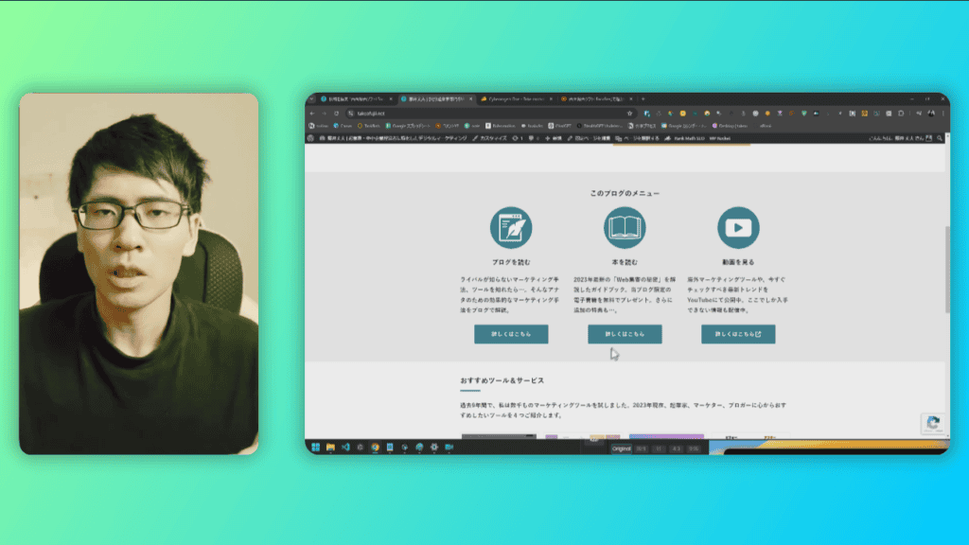
Task: Open the note bookmark
Action: coord(473,126)
